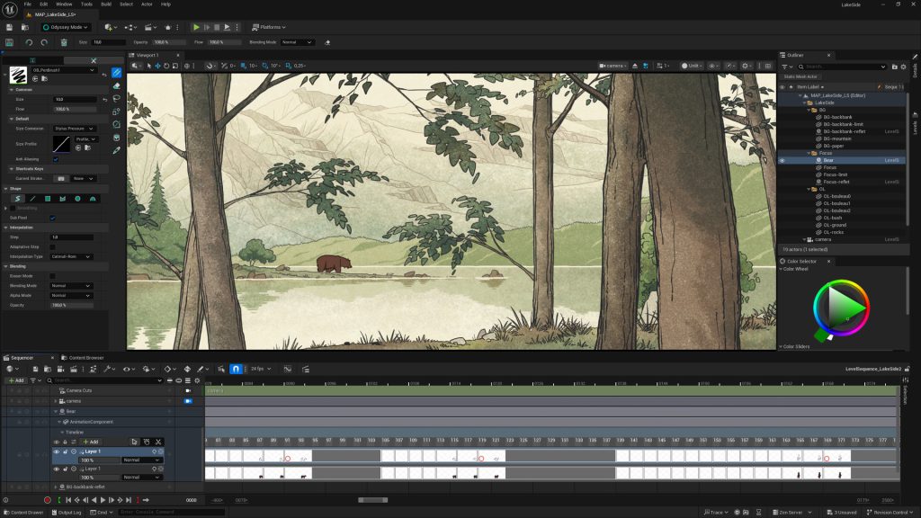This screenshot has width=921, height=518.
Task: Switch to the Content Browser tab
Action: [86, 357]
